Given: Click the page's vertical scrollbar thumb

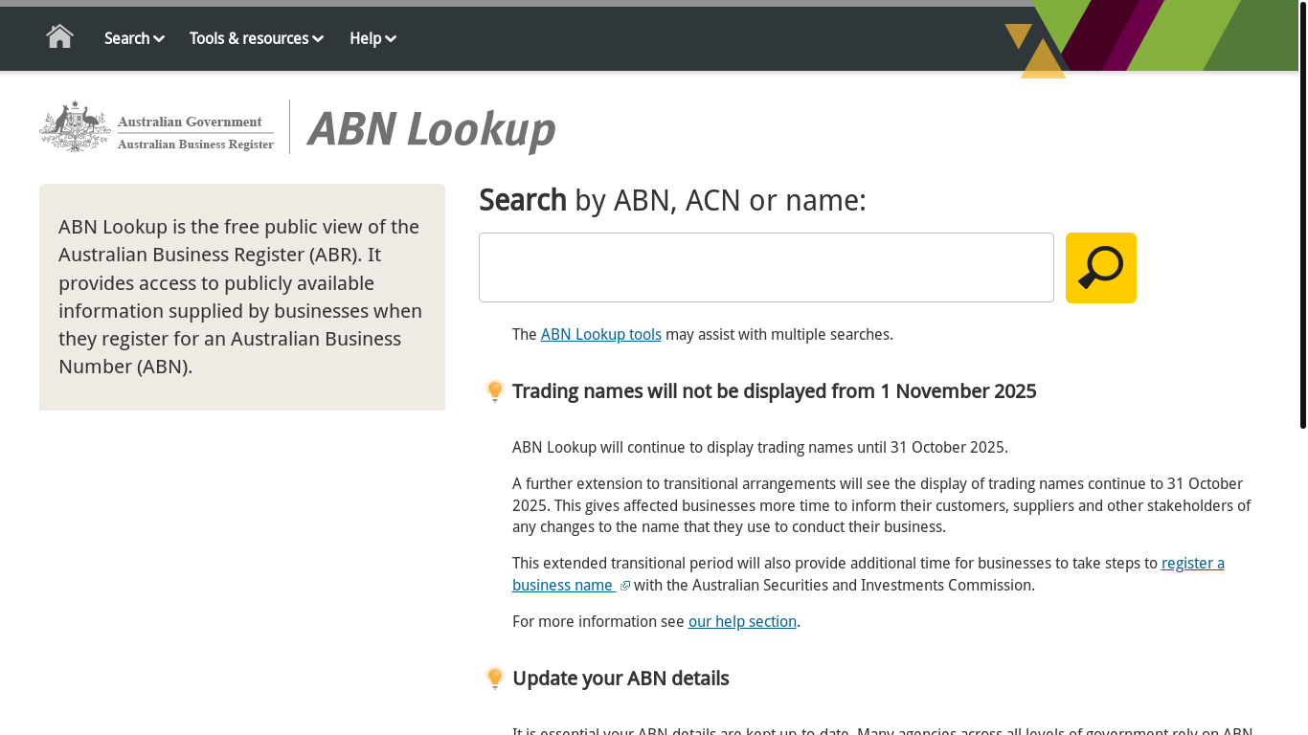Looking at the screenshot, I should [x=1303, y=214].
